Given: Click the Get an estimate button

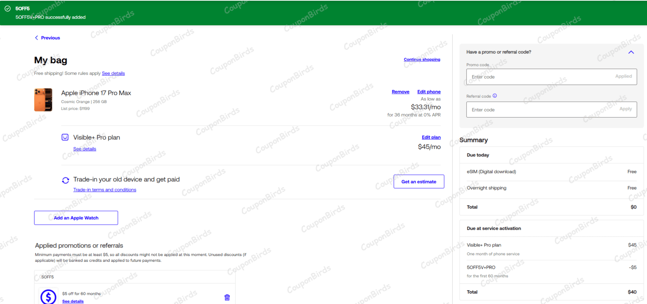Looking at the screenshot, I should [419, 182].
